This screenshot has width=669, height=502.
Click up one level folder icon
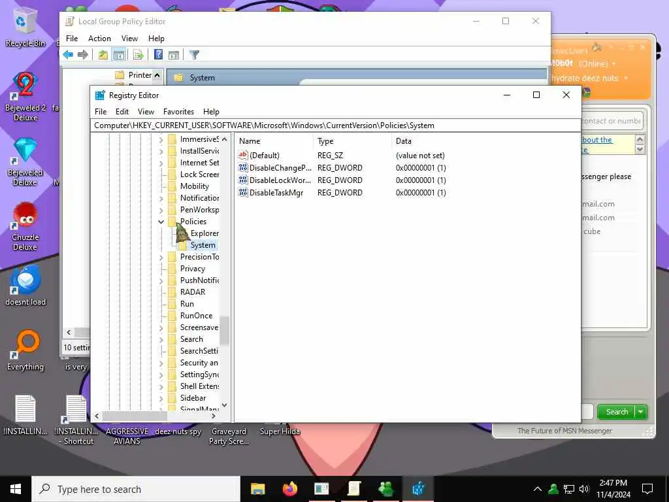103,55
